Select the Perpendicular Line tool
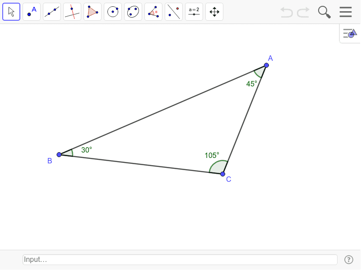 pos(72,11)
